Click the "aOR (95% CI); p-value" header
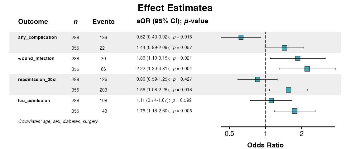The width and height of the screenshot is (350, 149). pos(172,21)
